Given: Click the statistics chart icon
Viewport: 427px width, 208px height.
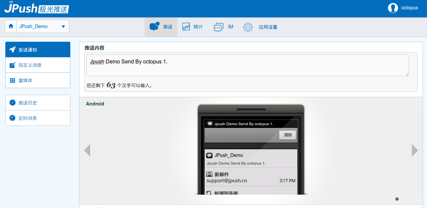Looking at the screenshot, I should tap(186, 27).
